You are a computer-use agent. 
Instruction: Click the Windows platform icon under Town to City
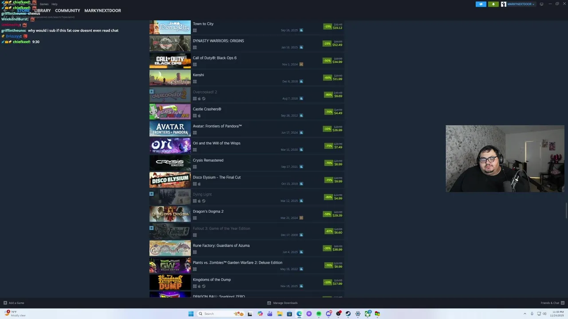point(195,31)
